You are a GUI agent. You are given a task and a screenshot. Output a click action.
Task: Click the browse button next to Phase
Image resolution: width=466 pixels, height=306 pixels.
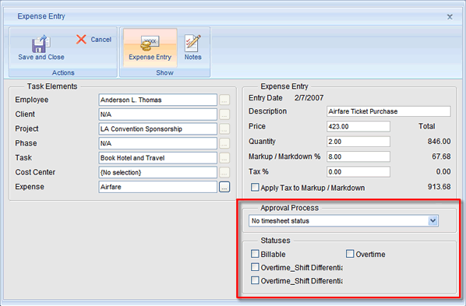pyautogui.click(x=224, y=143)
